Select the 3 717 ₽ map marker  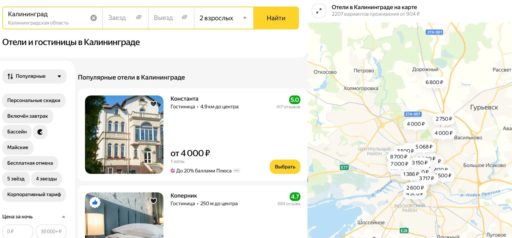[426, 178]
